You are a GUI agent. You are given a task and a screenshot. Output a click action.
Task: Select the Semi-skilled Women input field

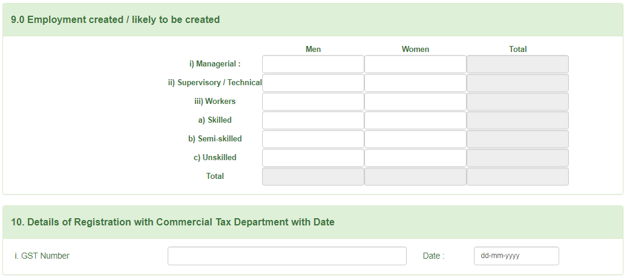[x=415, y=139]
